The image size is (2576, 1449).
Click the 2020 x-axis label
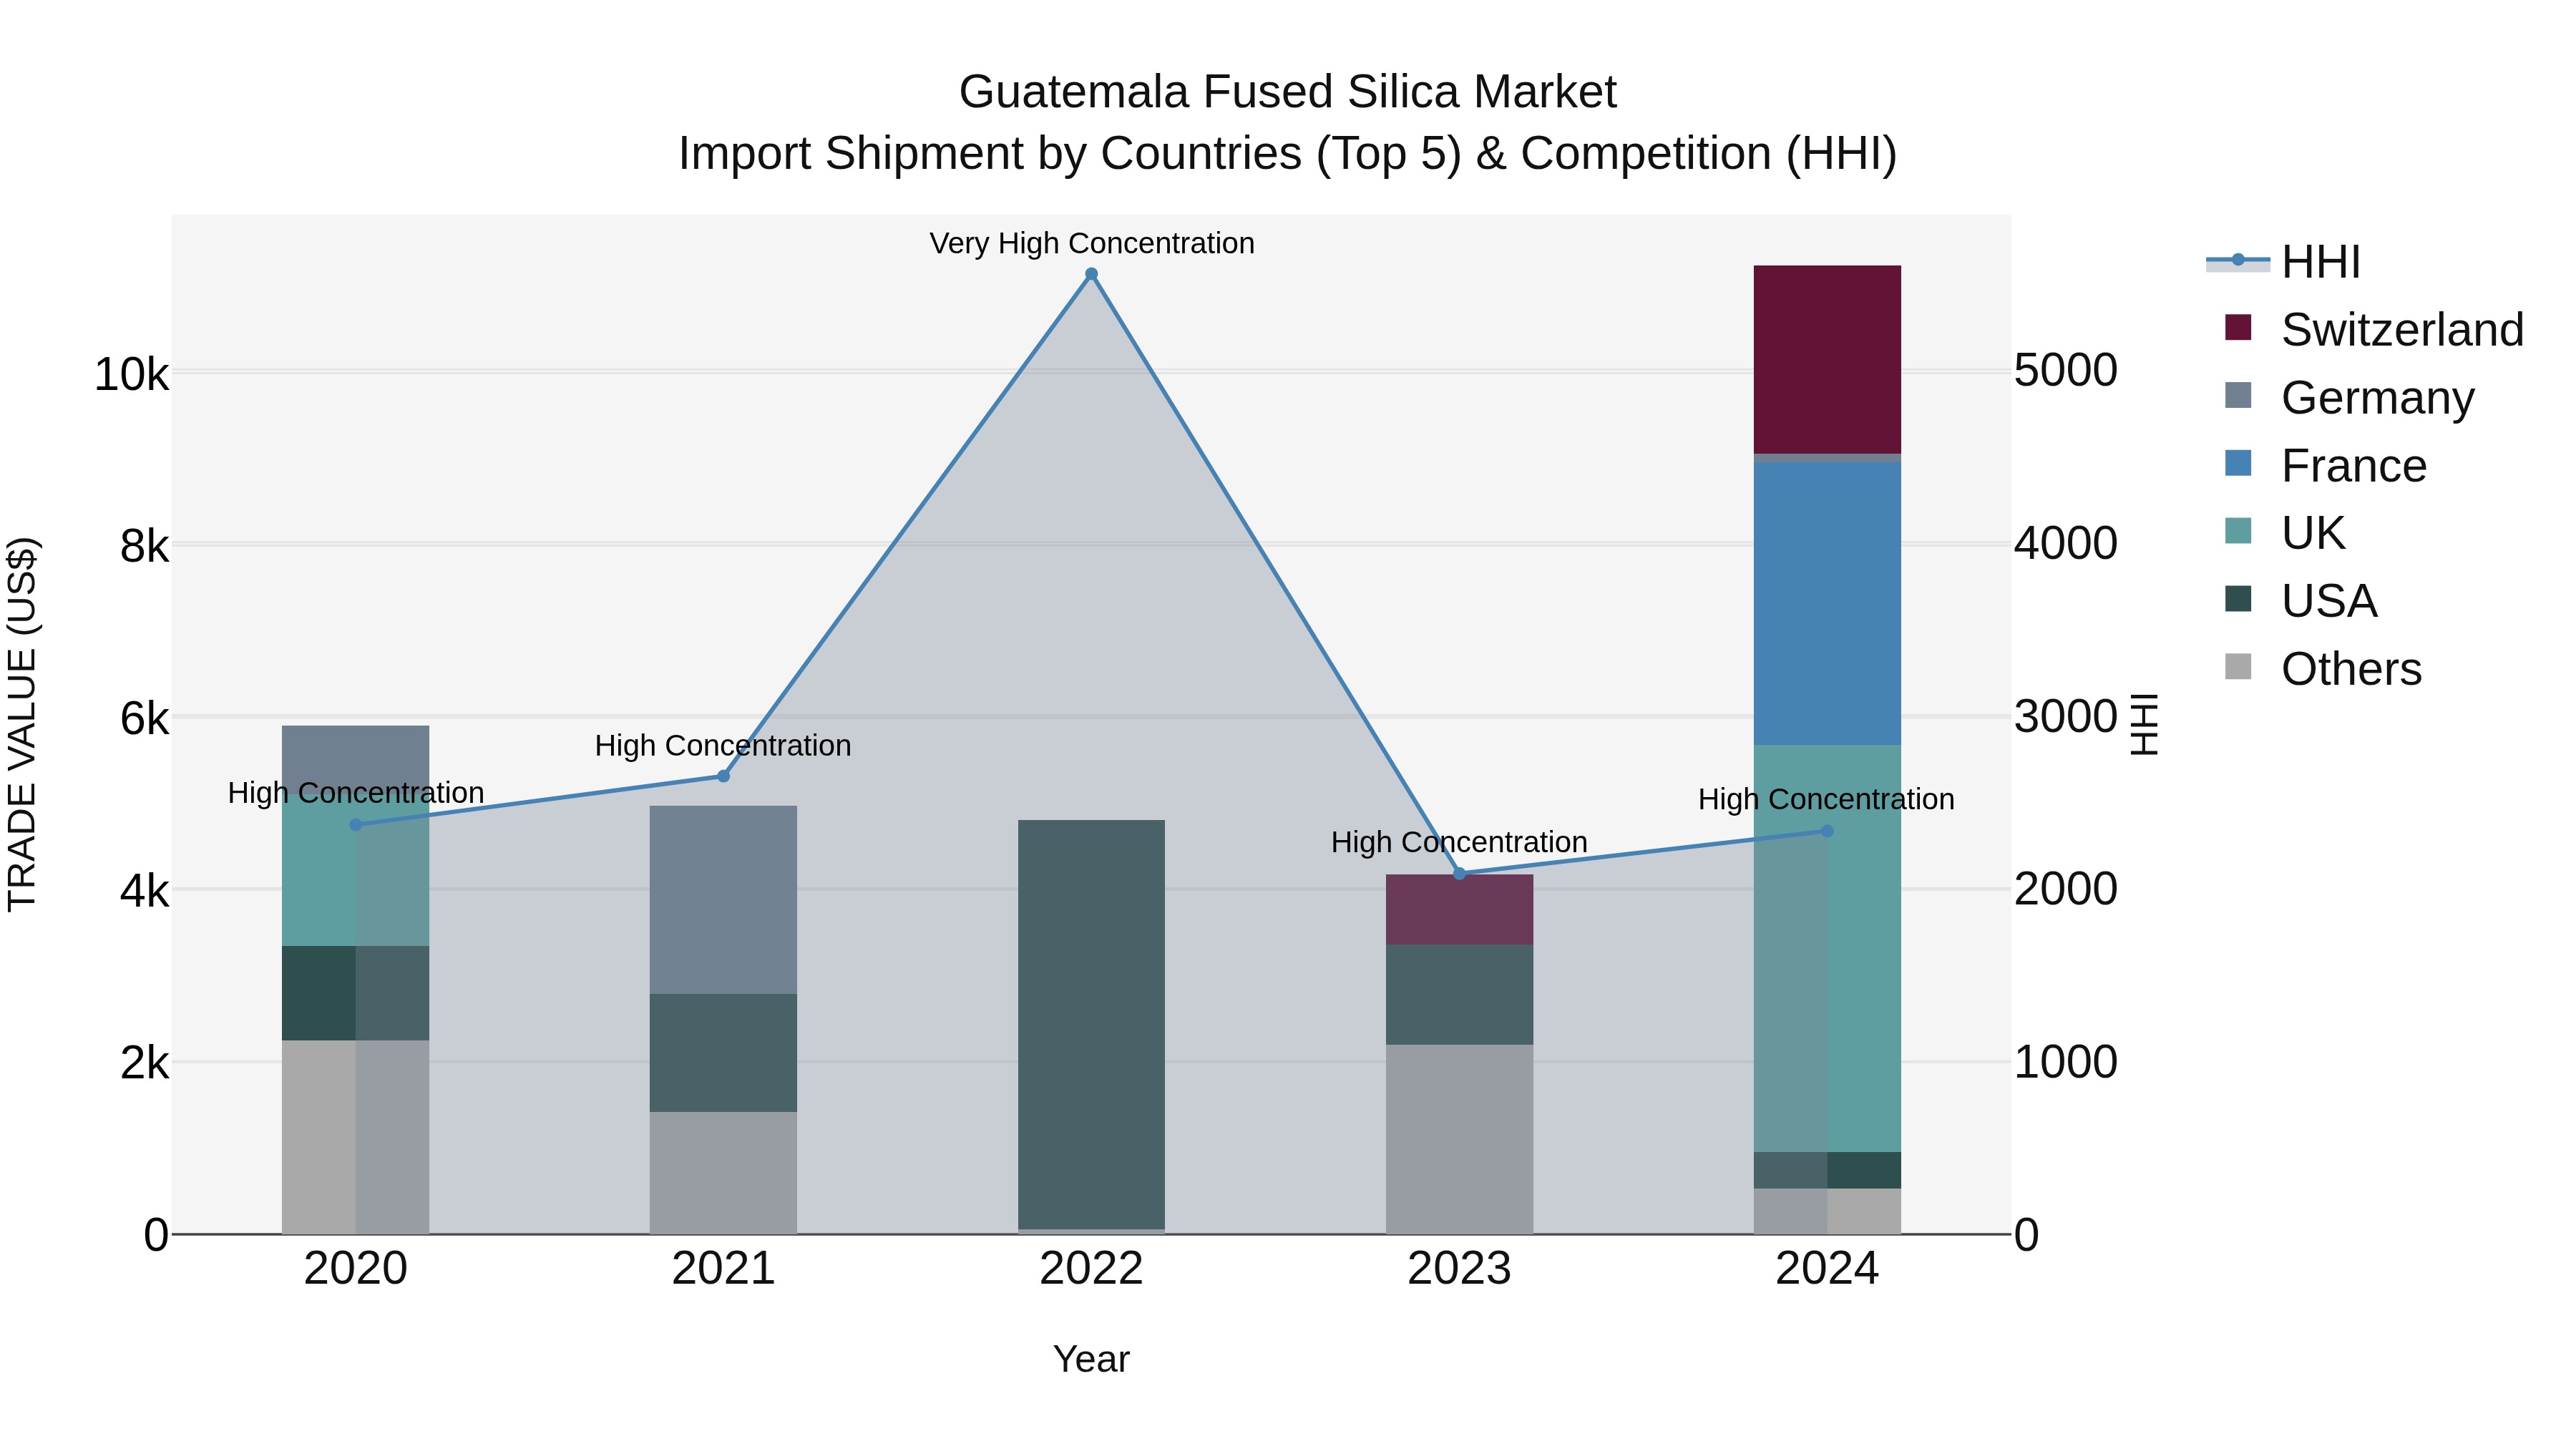click(x=356, y=1269)
